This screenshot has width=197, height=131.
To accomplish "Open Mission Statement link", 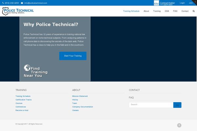I will pyautogui.click(x=80, y=96).
